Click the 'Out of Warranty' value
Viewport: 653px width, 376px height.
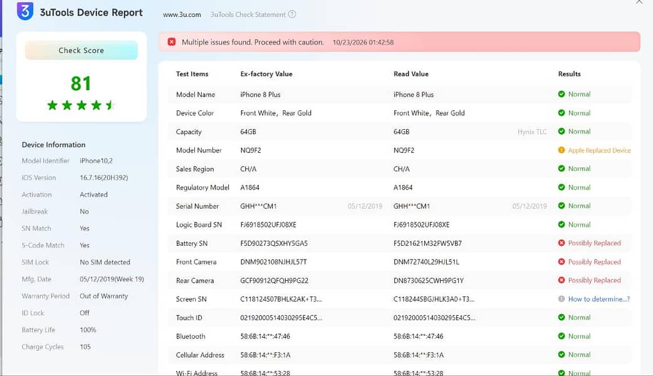[x=103, y=296]
